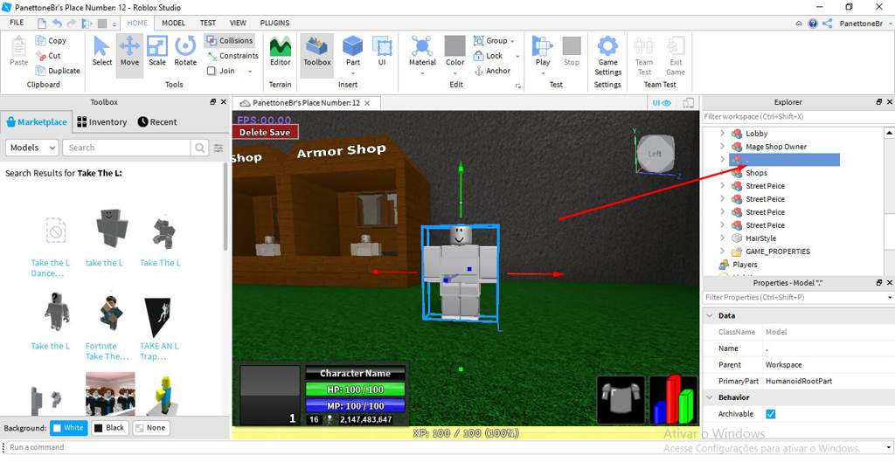Duplicate the selected model

[57, 71]
